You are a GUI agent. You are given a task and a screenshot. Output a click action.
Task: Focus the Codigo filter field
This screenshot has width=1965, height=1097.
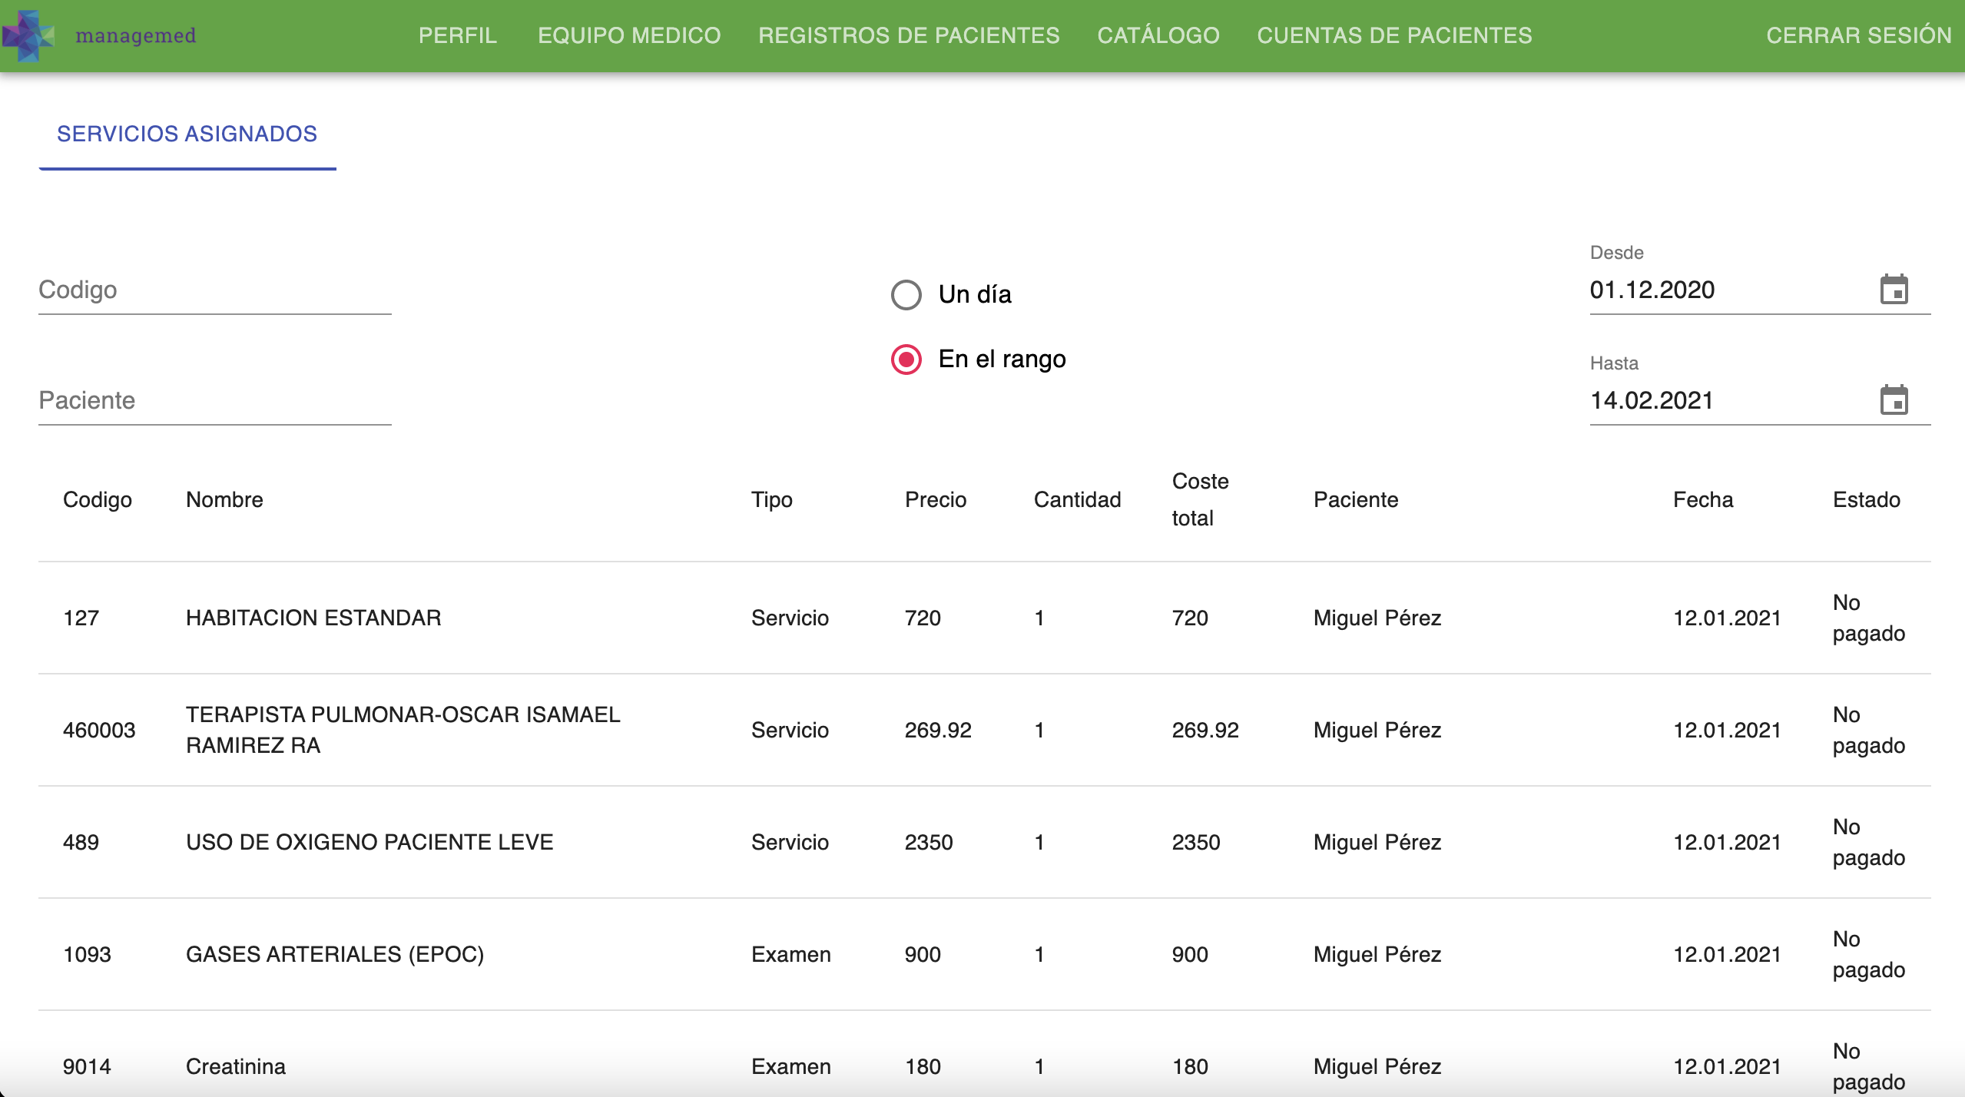click(215, 290)
